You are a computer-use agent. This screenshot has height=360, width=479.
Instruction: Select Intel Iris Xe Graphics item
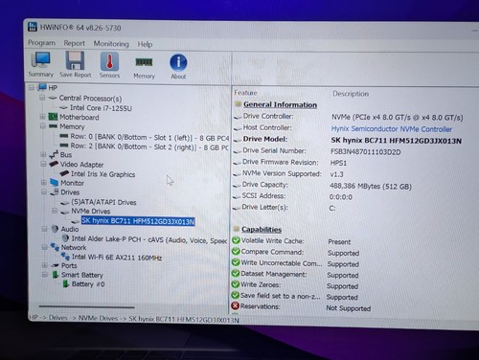coord(103,174)
